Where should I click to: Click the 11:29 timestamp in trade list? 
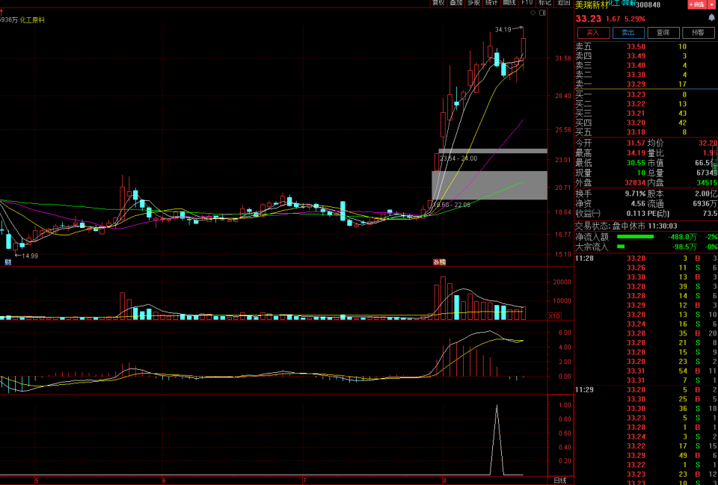point(584,390)
